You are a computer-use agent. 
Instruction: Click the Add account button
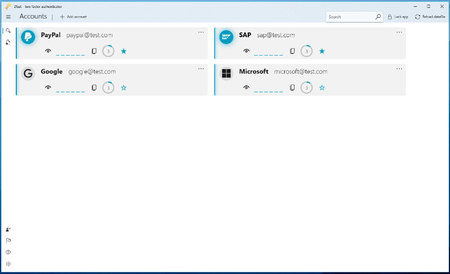73,17
